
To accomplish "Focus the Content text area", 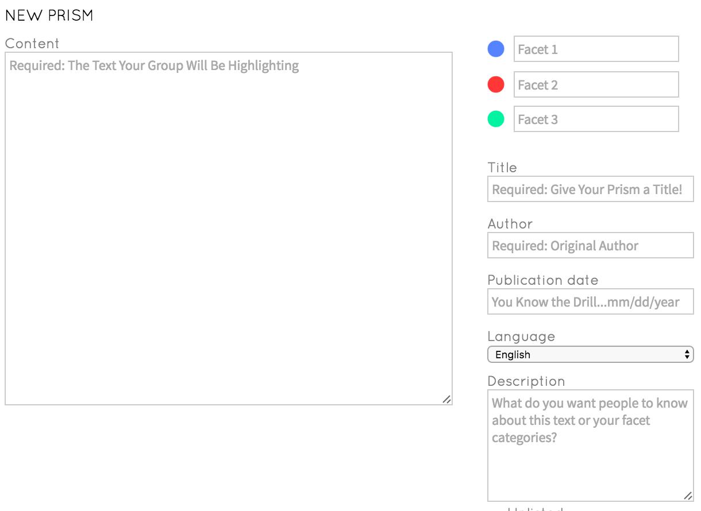I will click(229, 230).
